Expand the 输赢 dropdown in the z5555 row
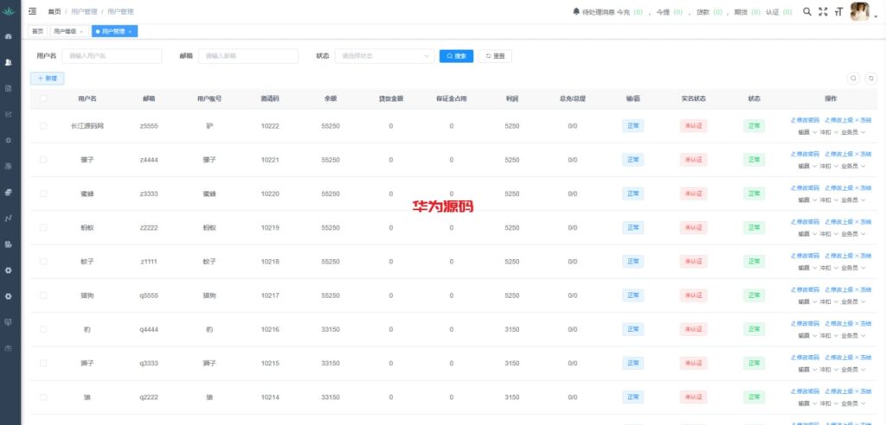This screenshot has height=425, width=886. [x=807, y=132]
